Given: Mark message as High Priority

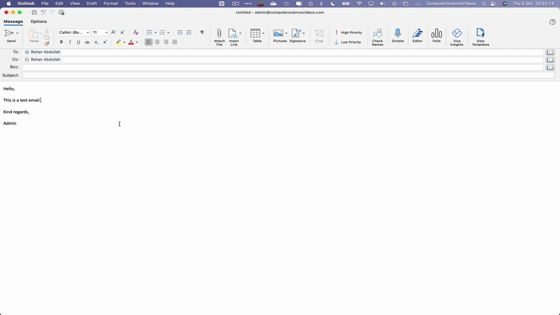Looking at the screenshot, I should 348,32.
